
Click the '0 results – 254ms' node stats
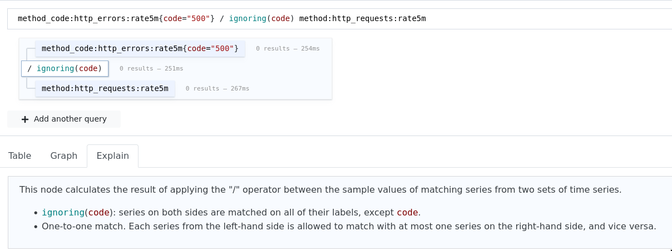288,49
